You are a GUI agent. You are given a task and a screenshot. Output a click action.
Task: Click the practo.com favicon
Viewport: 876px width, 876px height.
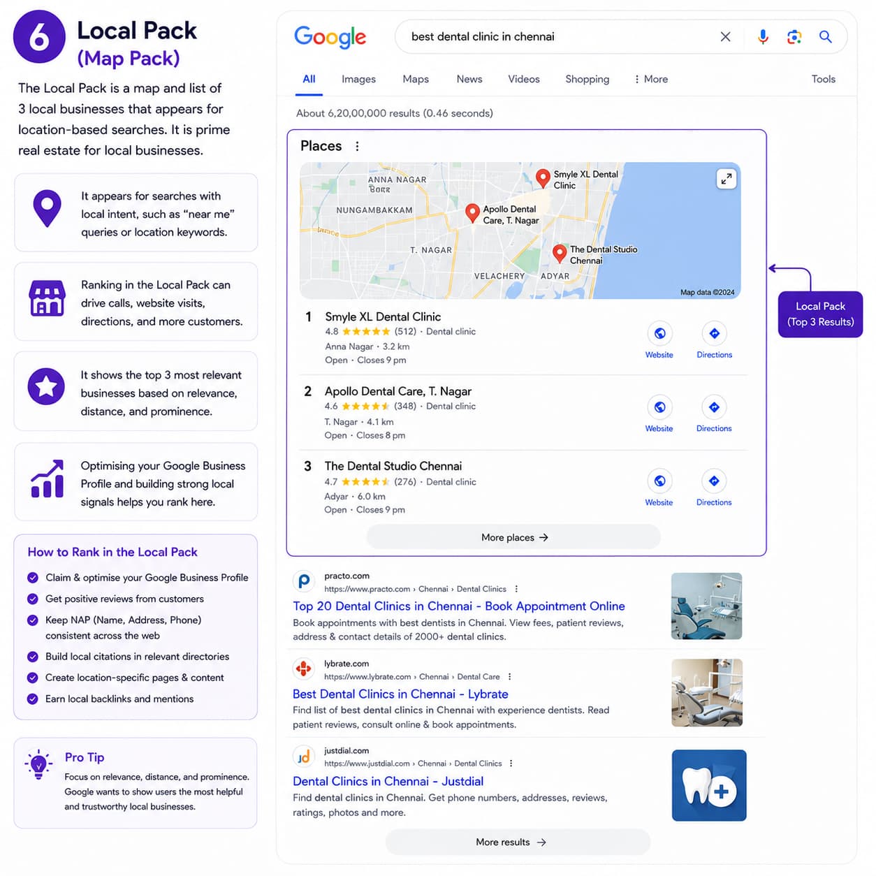tap(303, 581)
